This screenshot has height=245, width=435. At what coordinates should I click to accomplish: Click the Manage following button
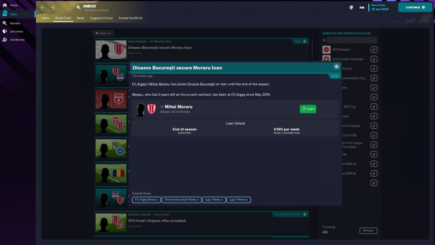[x=368, y=231]
